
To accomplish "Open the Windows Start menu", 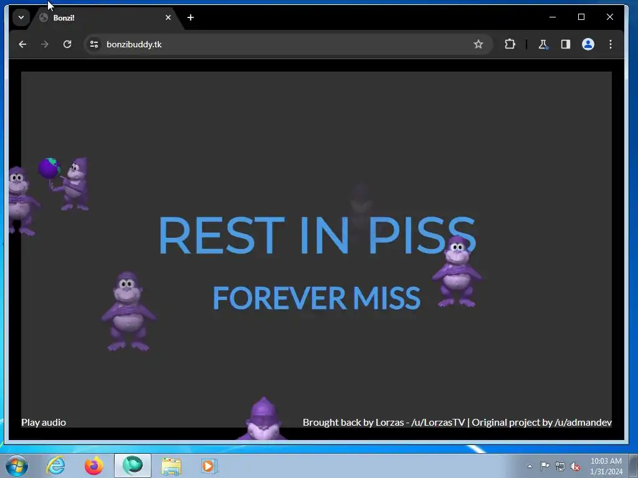I will [x=17, y=466].
